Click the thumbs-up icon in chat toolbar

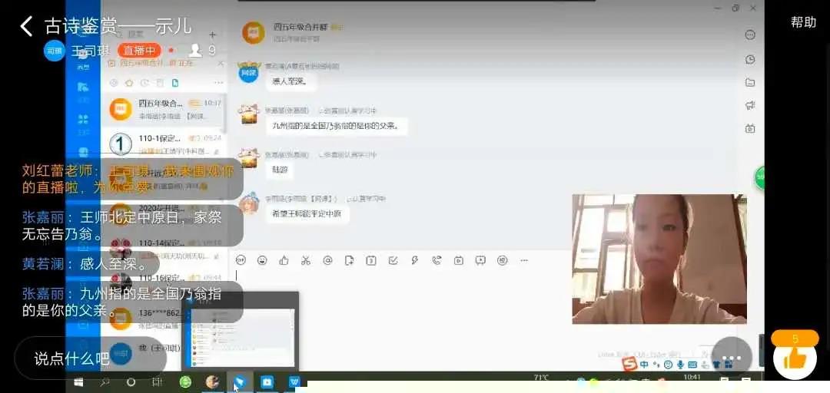[284, 260]
